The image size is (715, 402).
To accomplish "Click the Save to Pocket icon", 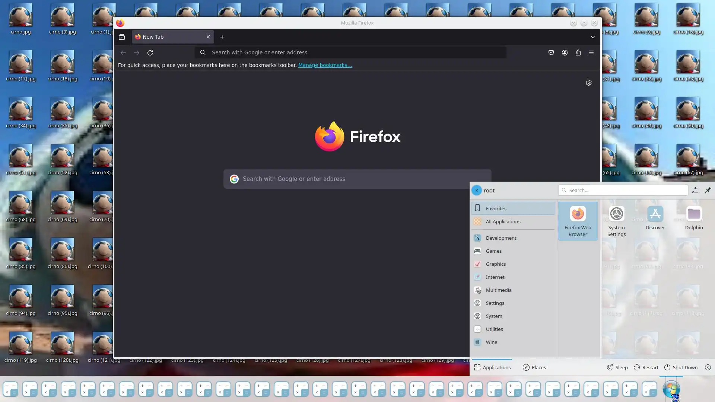I will tap(551, 52).
